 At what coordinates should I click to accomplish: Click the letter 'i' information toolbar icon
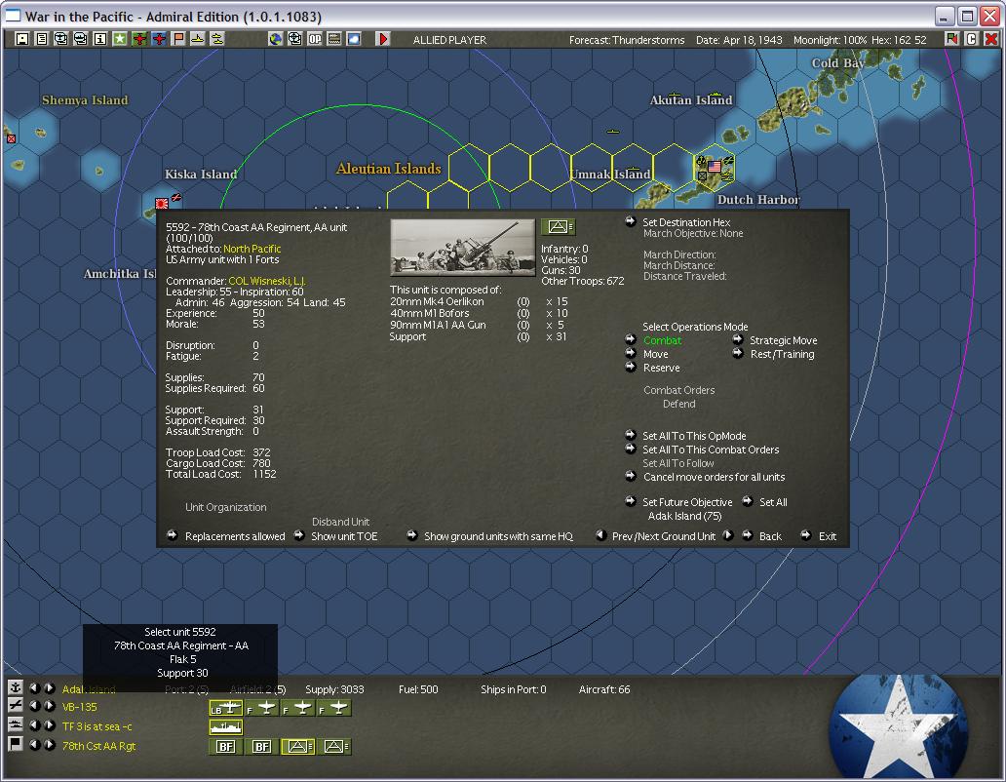click(100, 39)
